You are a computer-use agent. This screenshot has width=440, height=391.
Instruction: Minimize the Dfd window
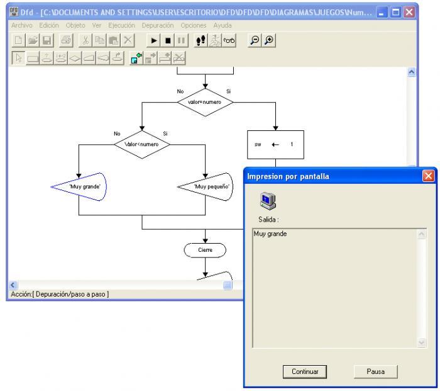[x=381, y=13]
